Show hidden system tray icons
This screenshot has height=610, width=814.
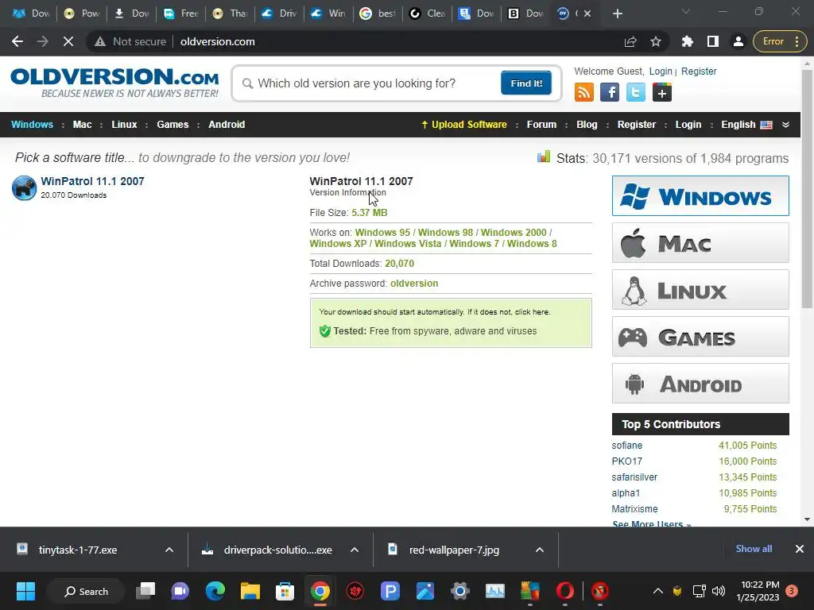click(657, 591)
